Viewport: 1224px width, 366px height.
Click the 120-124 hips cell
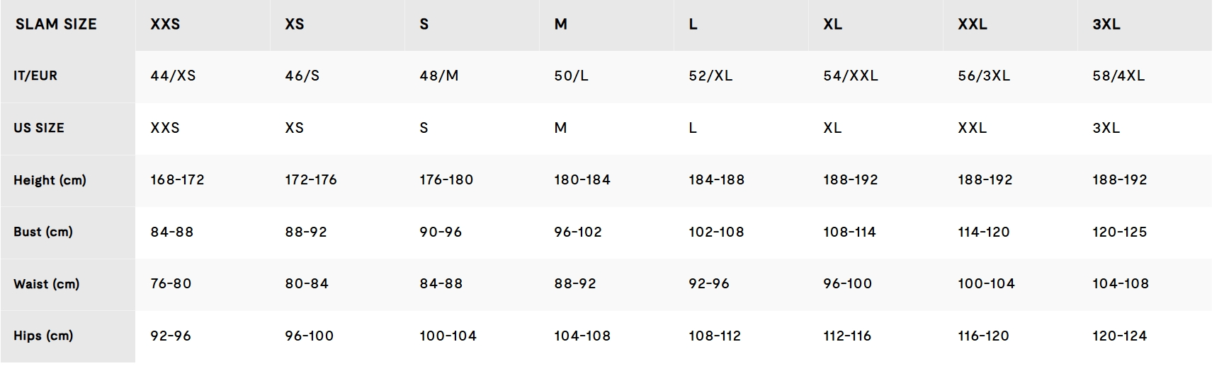click(1119, 336)
